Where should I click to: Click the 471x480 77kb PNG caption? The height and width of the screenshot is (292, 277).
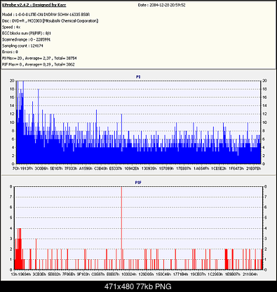point(138,286)
